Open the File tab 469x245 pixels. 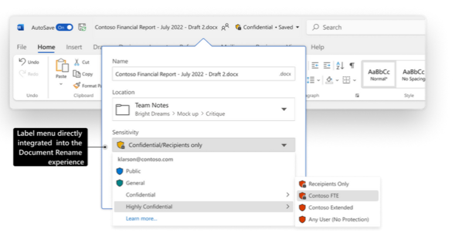tap(22, 47)
